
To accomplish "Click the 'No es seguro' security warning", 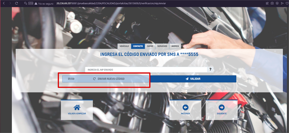I will coord(44,4).
